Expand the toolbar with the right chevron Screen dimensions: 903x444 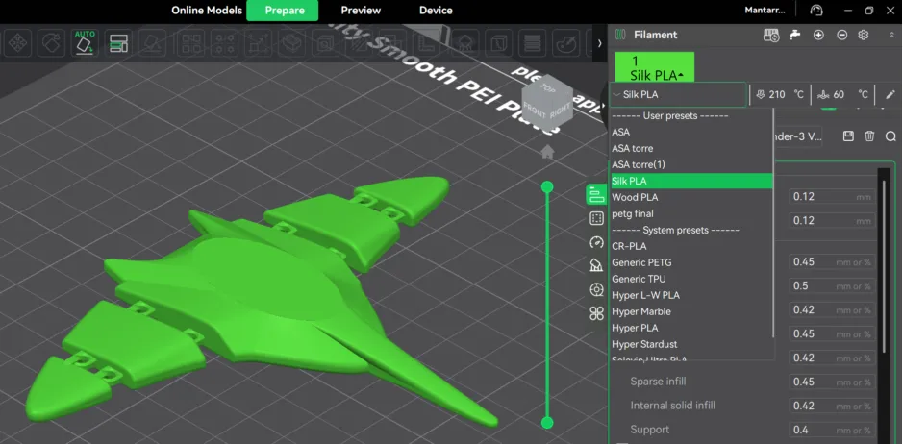coord(599,42)
